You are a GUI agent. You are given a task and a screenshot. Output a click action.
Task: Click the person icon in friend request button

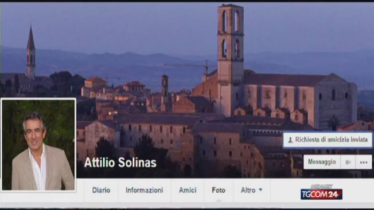(x=290, y=140)
